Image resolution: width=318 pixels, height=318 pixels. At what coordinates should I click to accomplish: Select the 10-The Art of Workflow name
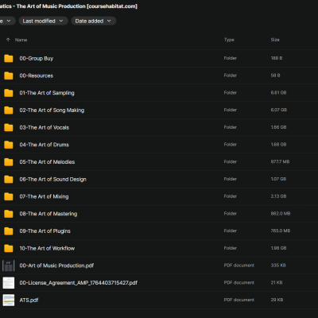pos(47,248)
